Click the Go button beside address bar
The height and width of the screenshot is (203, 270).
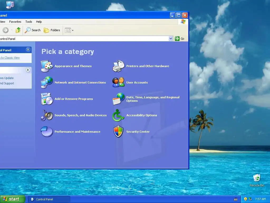180,39
